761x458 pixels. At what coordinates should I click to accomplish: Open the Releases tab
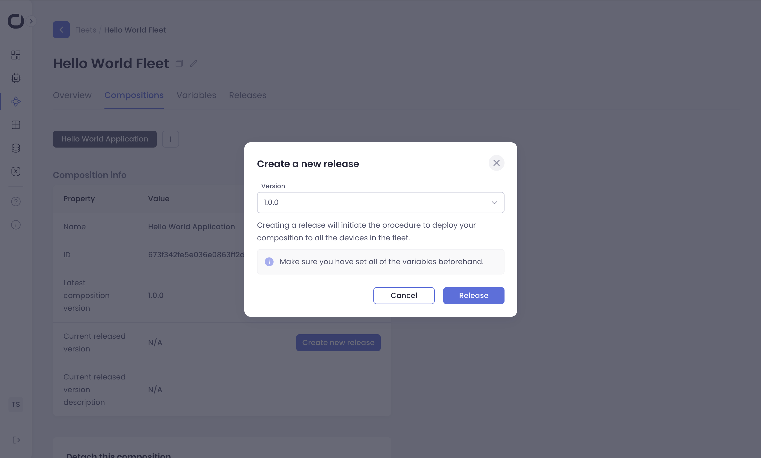[247, 95]
